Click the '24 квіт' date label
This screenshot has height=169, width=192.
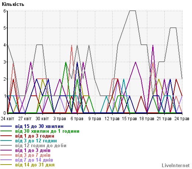pyautogui.click(x=8, y=119)
